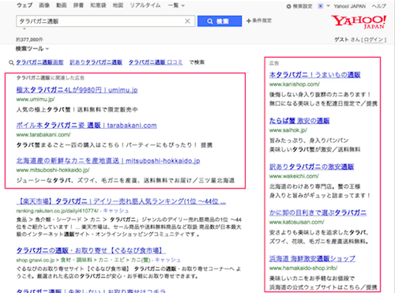Viewport: 395px width, 293px height.
Task: Click キャッシュ link for ranking.rakuten.co.jp result
Action: click(115, 211)
